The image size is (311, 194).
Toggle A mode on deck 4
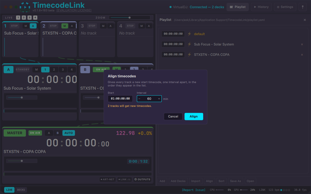point(149,26)
